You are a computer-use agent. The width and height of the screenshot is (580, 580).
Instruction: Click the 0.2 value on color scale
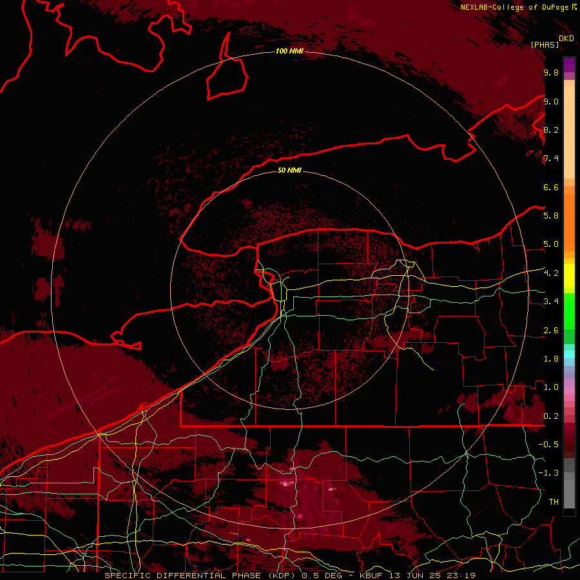click(551, 416)
